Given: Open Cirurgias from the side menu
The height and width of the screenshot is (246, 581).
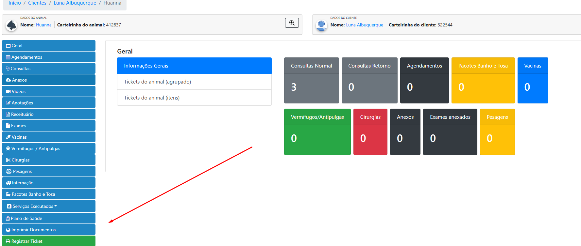Looking at the screenshot, I should click(48, 160).
